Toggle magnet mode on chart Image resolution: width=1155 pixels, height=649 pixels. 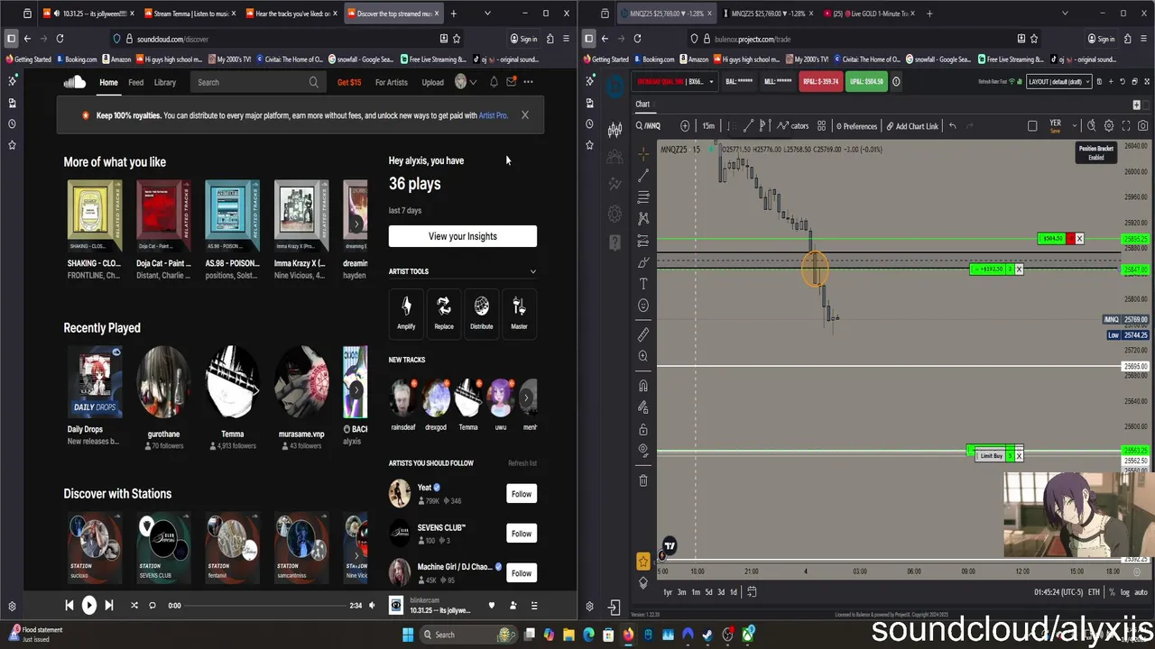coord(643,386)
